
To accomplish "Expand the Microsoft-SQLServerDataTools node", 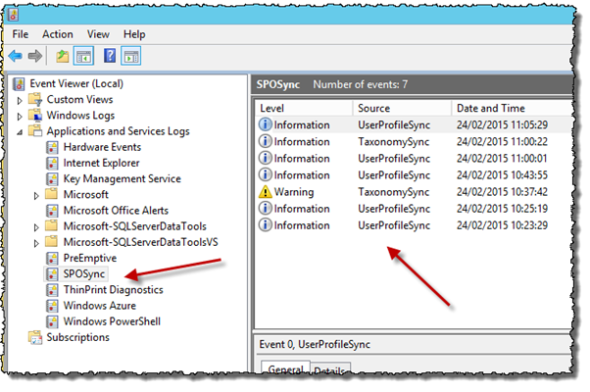I will coord(36,226).
